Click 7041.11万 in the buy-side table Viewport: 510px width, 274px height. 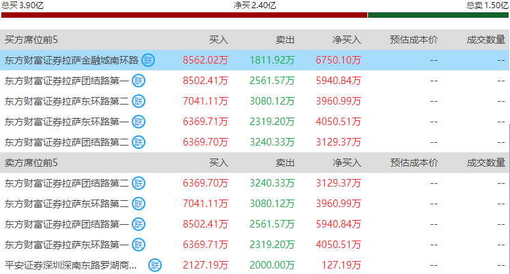[206, 101]
